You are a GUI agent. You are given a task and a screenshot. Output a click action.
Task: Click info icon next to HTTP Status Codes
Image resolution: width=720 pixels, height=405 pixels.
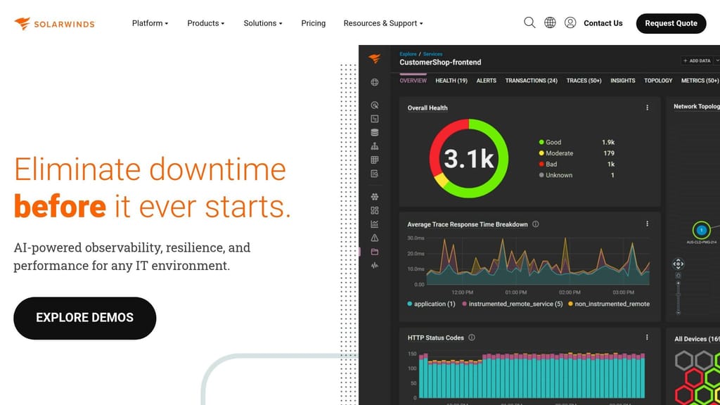pyautogui.click(x=472, y=337)
